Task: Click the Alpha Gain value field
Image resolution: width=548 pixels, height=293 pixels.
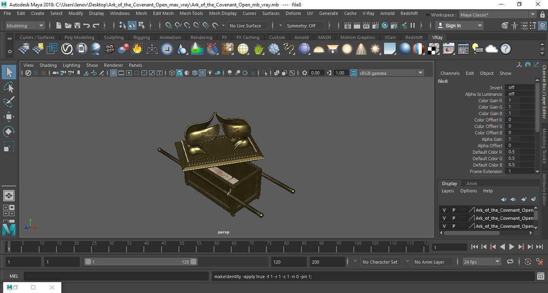Action: point(521,139)
